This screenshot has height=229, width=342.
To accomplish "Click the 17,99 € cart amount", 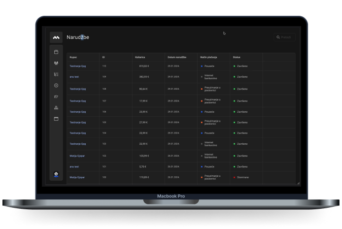I will tap(143, 101).
